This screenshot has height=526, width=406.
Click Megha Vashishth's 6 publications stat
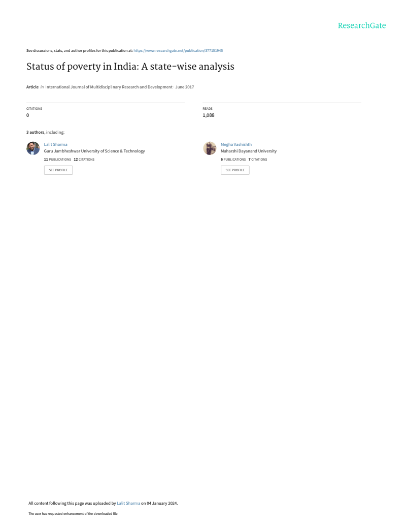(x=233, y=160)
